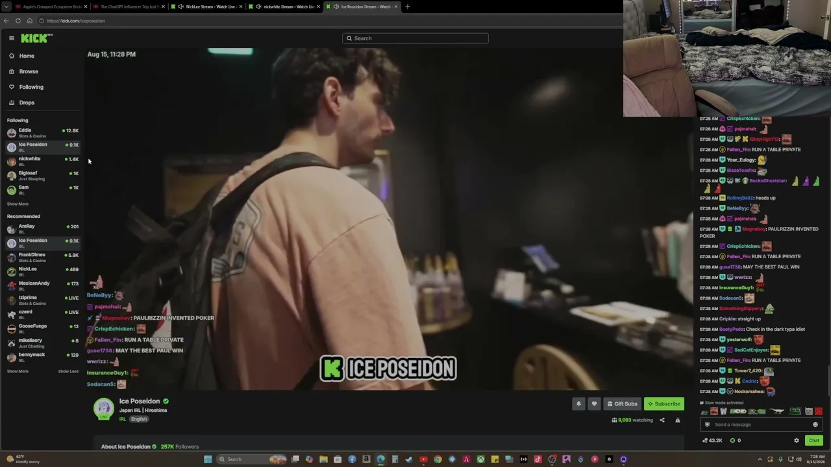Expand Recommended list with Show more
The height and width of the screenshot is (467, 831).
point(18,372)
